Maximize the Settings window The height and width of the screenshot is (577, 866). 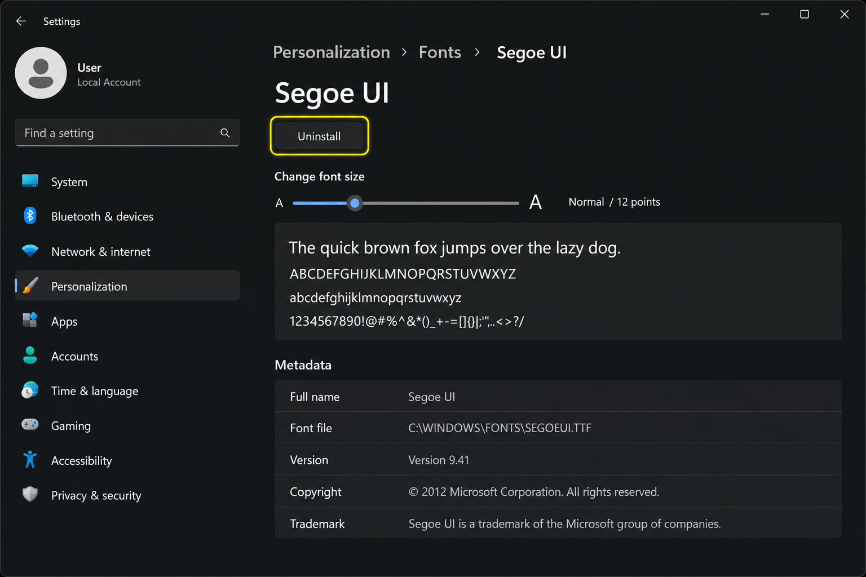(805, 14)
